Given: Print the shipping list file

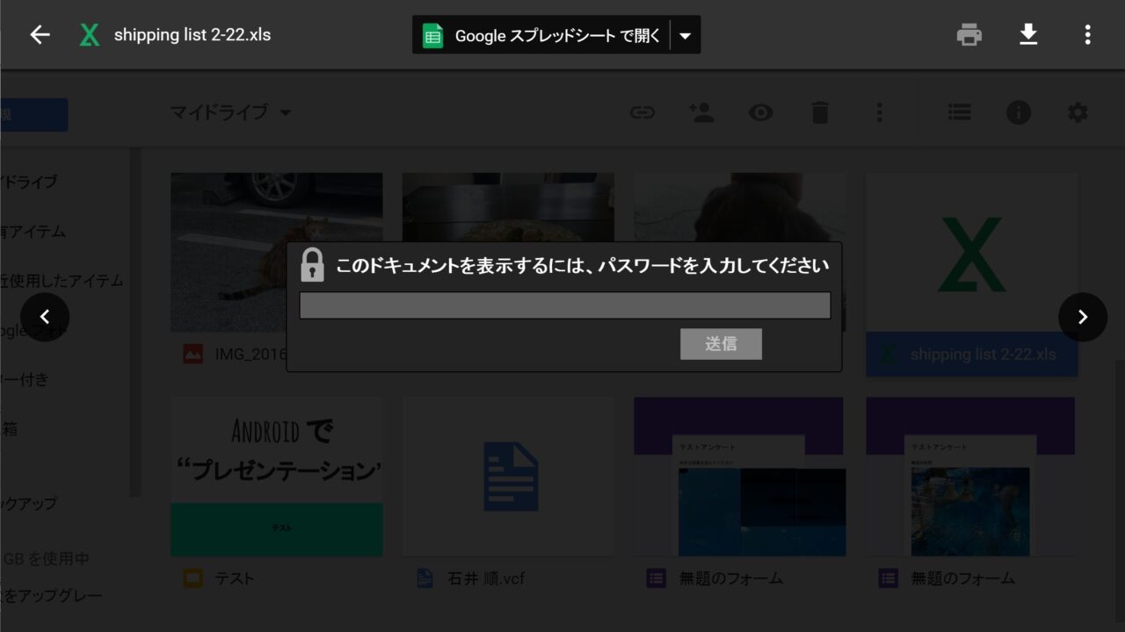Looking at the screenshot, I should click(x=969, y=35).
